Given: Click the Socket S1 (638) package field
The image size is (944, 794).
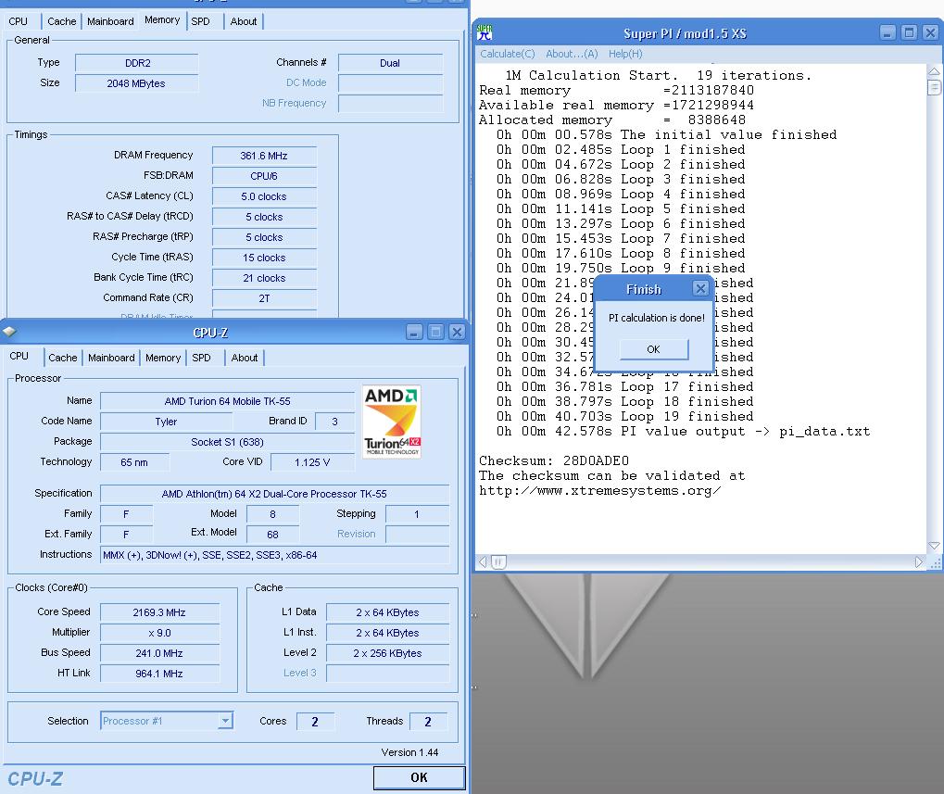Looking at the screenshot, I should tap(228, 442).
